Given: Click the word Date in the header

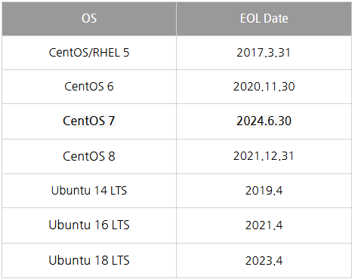Looking at the screenshot, I should pyautogui.click(x=276, y=18).
